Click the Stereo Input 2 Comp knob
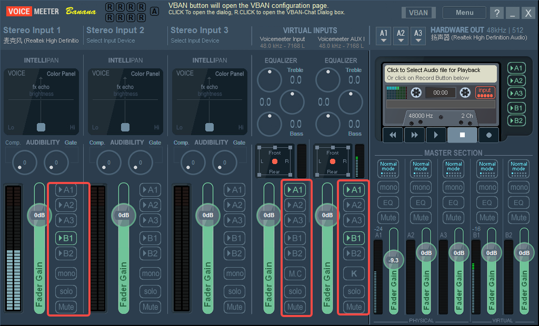Screen dimensions: 539x326 pyautogui.click(x=108, y=162)
